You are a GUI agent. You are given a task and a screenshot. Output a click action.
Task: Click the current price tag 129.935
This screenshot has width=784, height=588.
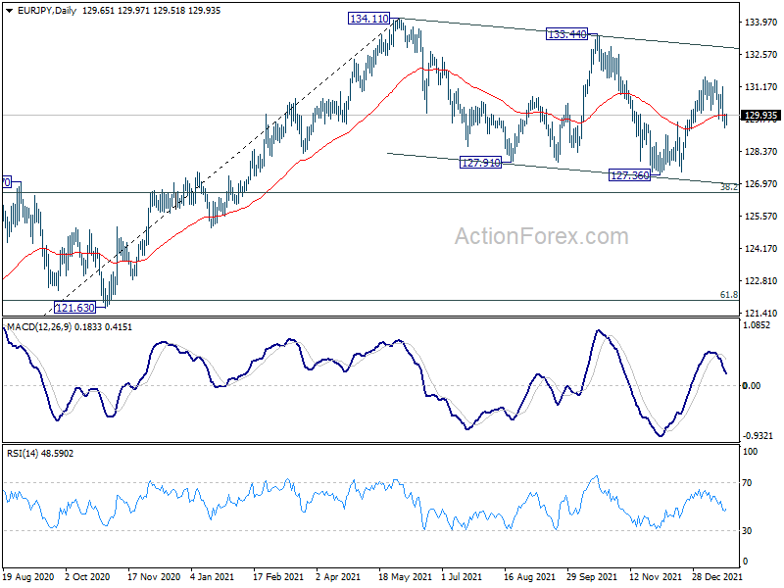[760, 116]
